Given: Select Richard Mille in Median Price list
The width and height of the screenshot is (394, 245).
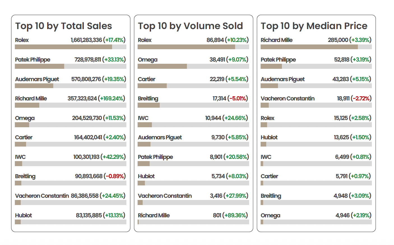Looking at the screenshot, I should [x=277, y=40].
